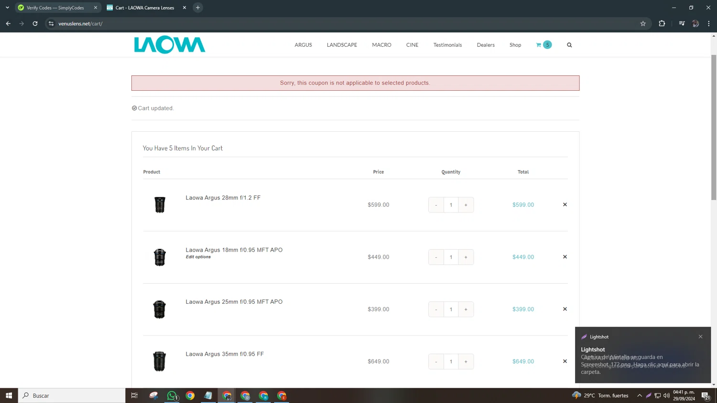Open the shopping cart icon showing 5 items
This screenshot has height=403, width=717.
click(543, 45)
